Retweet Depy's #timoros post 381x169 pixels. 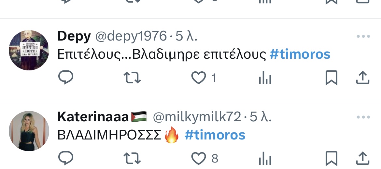point(132,78)
